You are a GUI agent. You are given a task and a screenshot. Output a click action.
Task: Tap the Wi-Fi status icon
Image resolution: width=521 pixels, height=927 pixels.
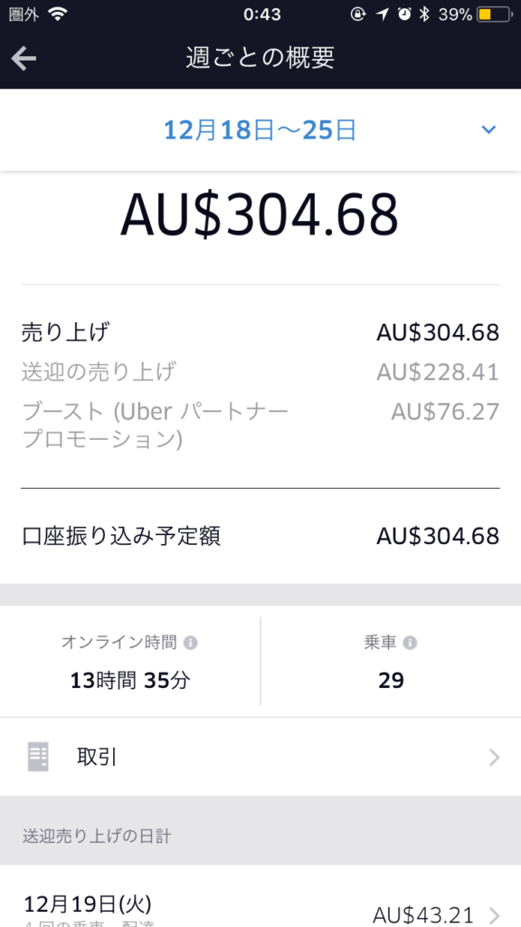coord(58,14)
